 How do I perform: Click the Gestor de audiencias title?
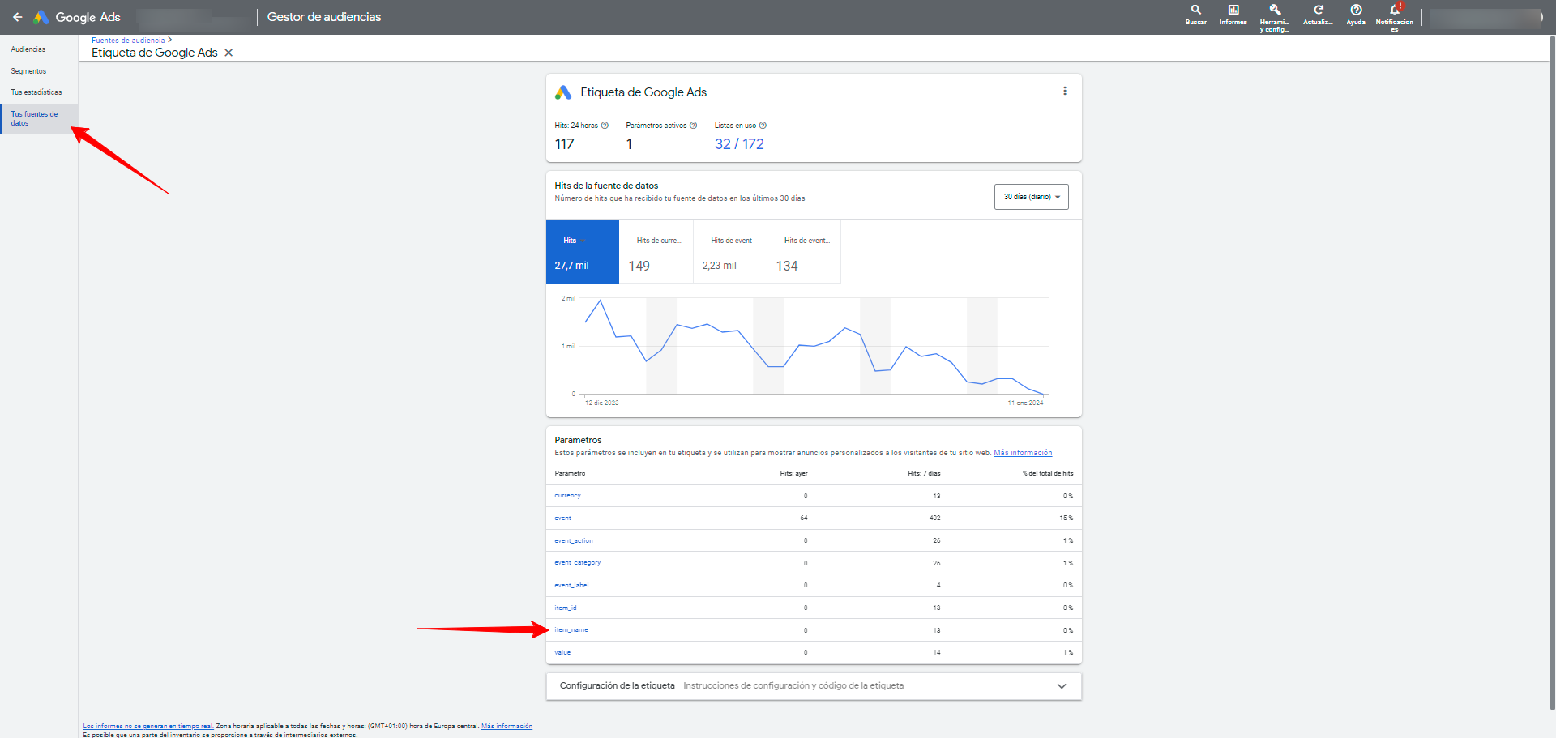[x=324, y=17]
